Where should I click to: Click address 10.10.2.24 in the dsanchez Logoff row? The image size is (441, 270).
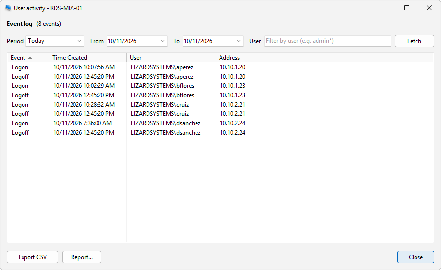click(x=233, y=132)
